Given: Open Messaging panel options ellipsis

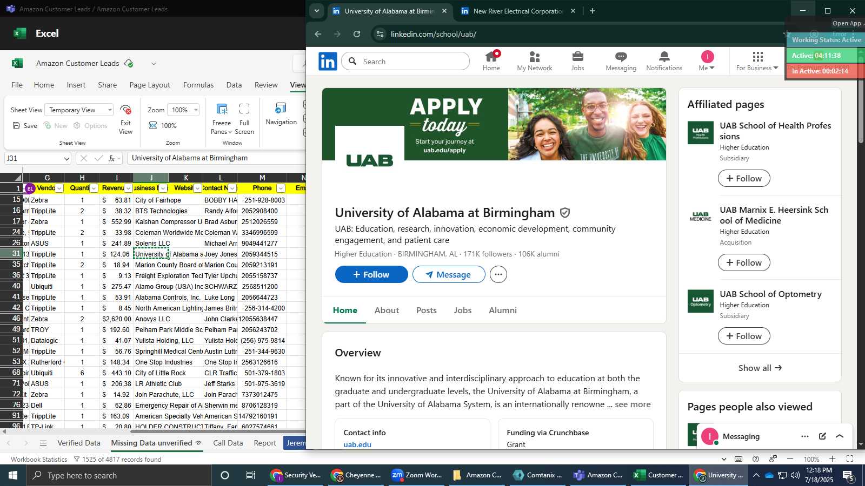Looking at the screenshot, I should click(805, 436).
